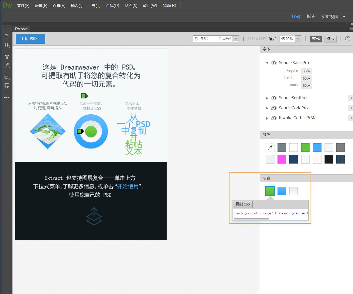Open the 插入(I) menu

click(x=77, y=5)
